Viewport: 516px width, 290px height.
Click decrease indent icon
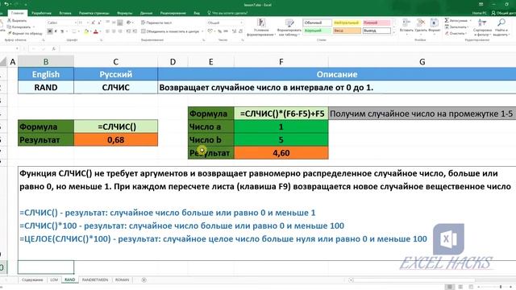(x=128, y=31)
